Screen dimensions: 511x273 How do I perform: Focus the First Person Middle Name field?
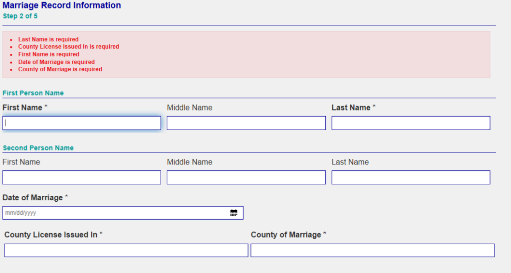pyautogui.click(x=246, y=123)
